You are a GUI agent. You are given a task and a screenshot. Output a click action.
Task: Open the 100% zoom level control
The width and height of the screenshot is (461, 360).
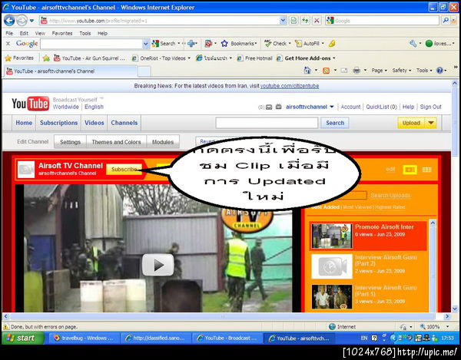pos(435,327)
